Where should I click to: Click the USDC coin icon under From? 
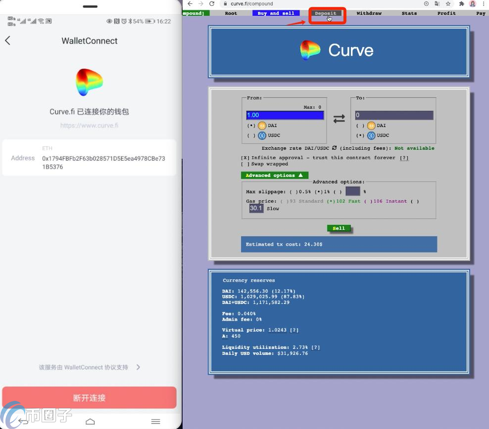tap(262, 135)
